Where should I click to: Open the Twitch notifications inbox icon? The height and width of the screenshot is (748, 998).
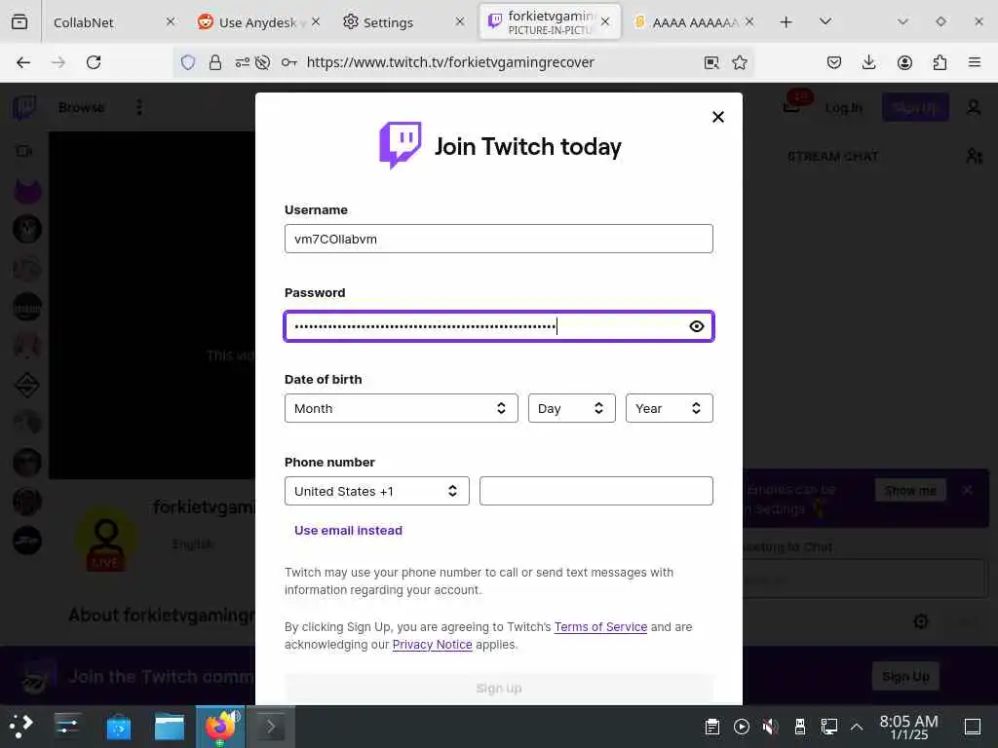(x=793, y=105)
